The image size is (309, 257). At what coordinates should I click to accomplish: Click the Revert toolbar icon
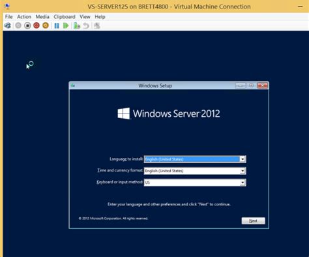(86, 25)
